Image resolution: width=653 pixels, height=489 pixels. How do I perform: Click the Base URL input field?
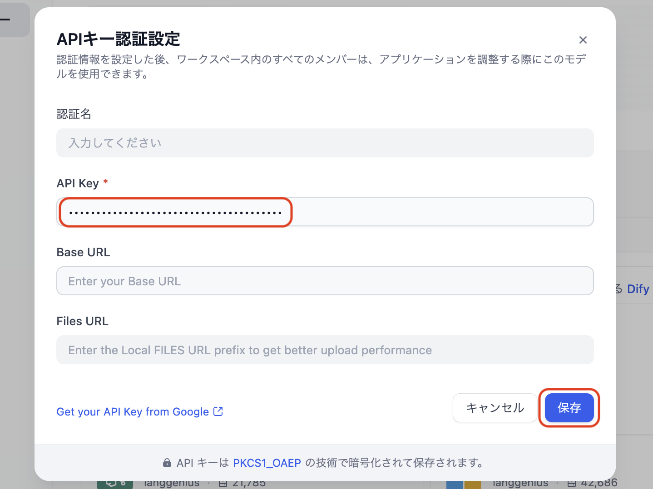325,281
